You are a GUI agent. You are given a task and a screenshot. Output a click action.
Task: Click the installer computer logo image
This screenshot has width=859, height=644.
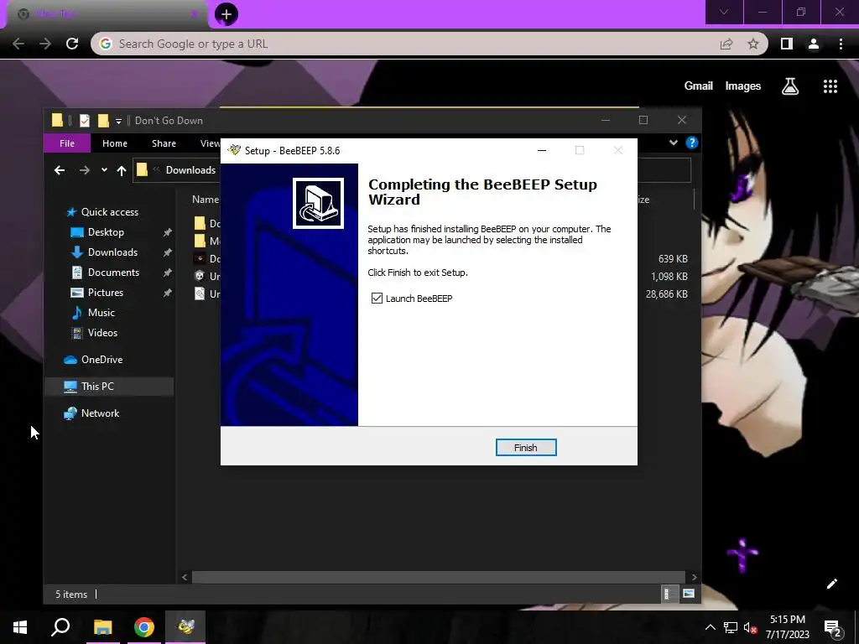[318, 203]
